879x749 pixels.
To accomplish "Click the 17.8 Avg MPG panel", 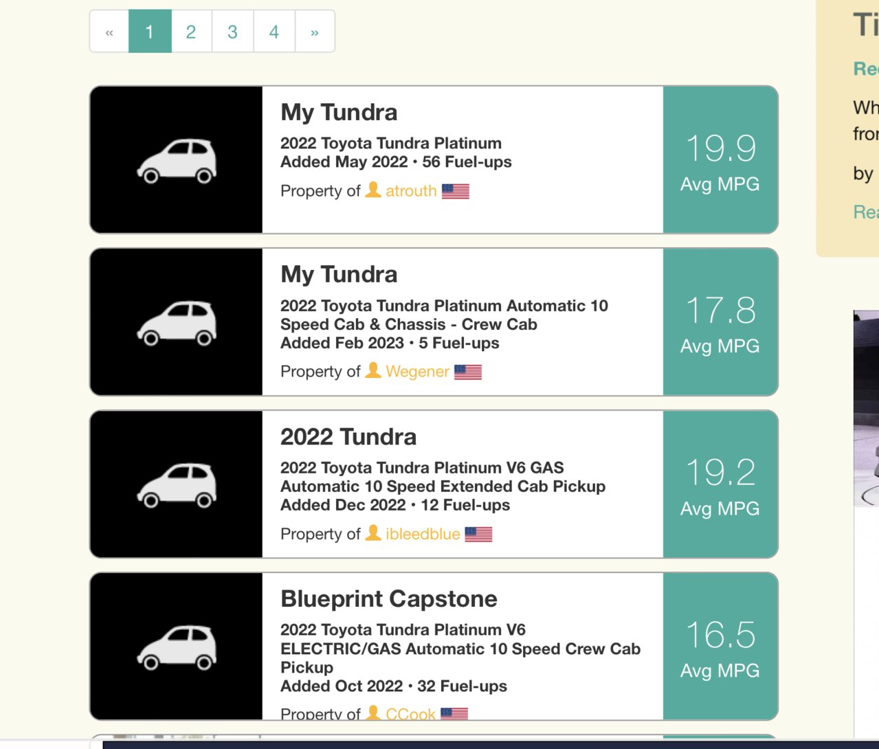I will 720,322.
